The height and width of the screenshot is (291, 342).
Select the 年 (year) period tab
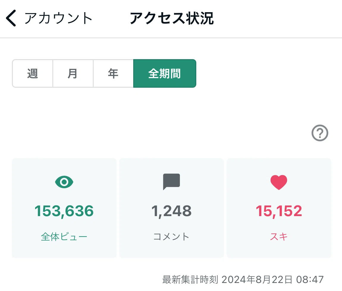click(x=113, y=73)
